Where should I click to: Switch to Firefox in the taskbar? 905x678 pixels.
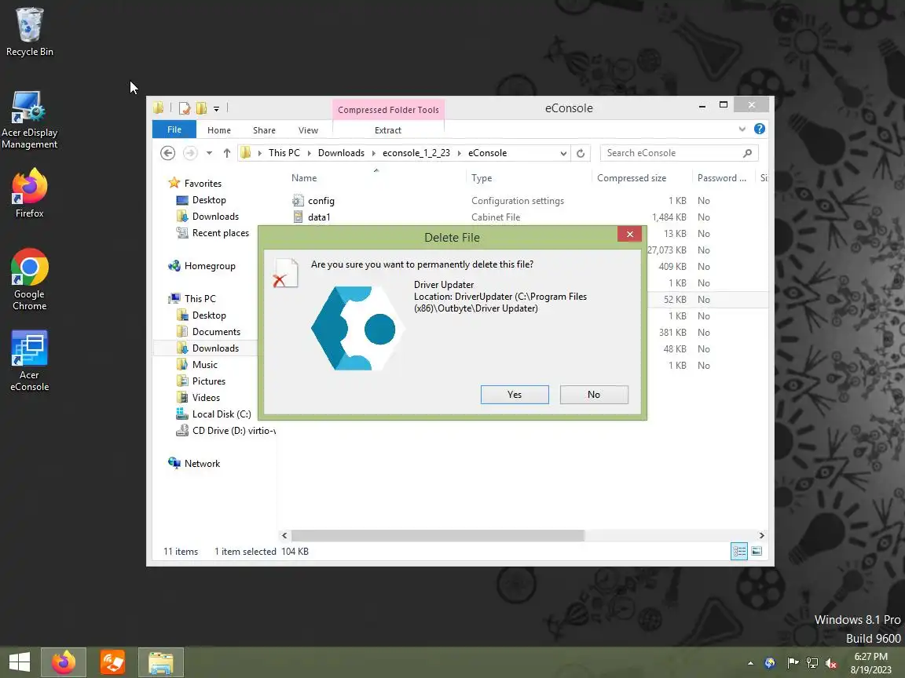coord(64,662)
